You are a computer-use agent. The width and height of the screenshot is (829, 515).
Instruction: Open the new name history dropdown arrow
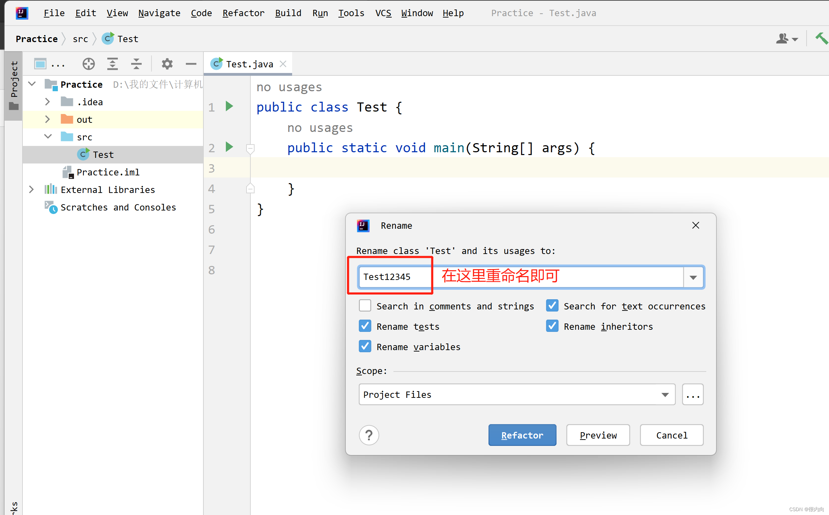tap(693, 277)
